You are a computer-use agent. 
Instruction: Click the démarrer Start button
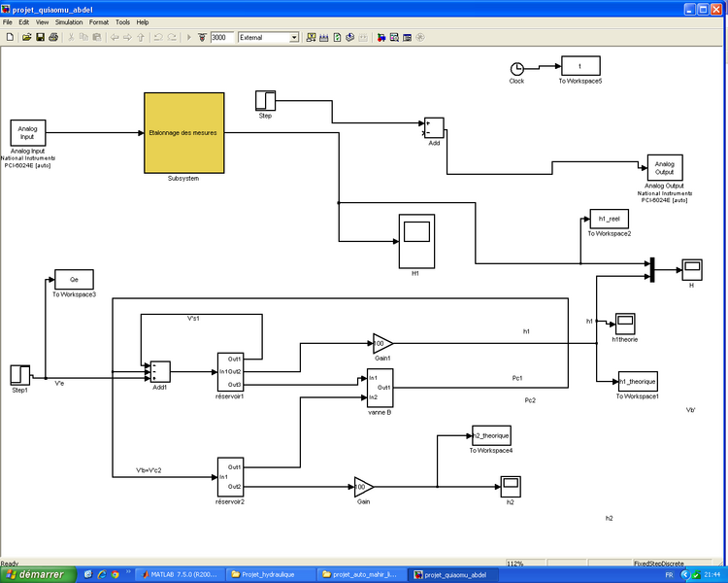click(x=36, y=574)
